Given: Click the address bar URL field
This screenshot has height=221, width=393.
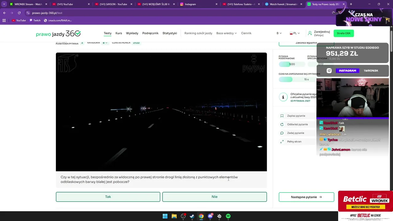Looking at the screenshot, I should 178,13.
